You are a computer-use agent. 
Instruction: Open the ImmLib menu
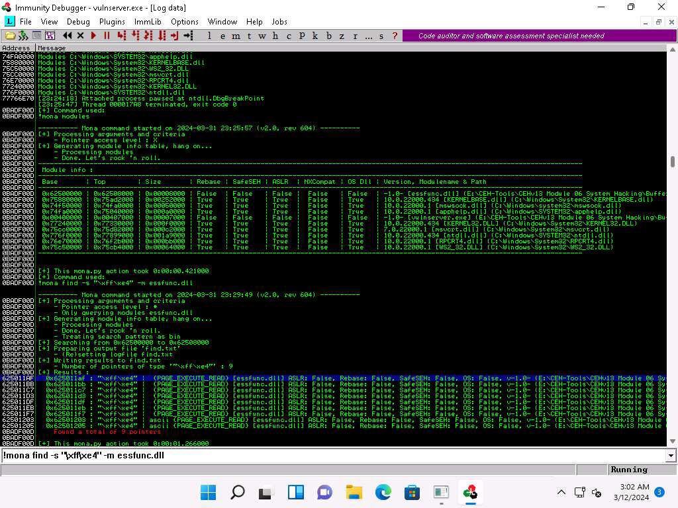pos(148,22)
